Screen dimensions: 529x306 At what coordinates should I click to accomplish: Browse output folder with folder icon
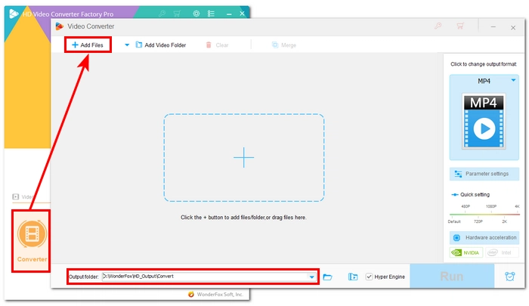[327, 277]
